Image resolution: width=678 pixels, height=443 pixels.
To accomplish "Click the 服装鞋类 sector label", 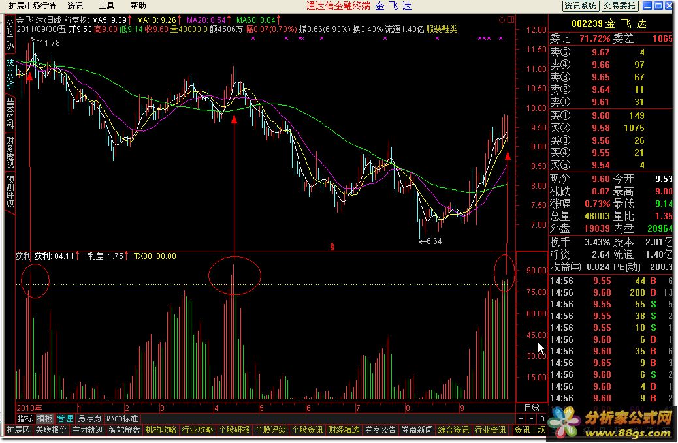I will click(442, 29).
